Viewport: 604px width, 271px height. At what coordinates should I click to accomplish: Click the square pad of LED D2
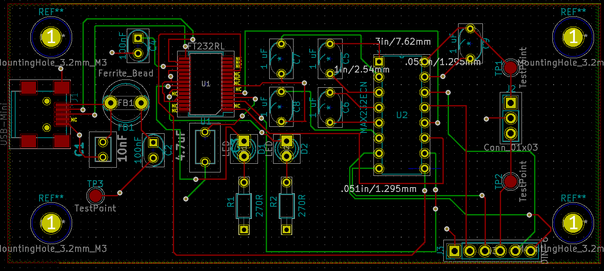287,141
